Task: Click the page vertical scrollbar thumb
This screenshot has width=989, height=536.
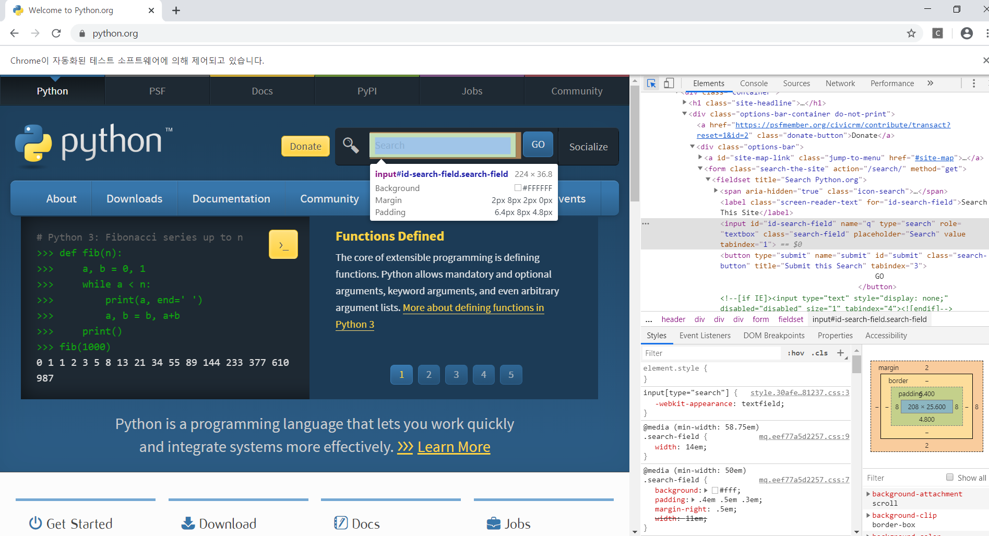Action: 635,144
